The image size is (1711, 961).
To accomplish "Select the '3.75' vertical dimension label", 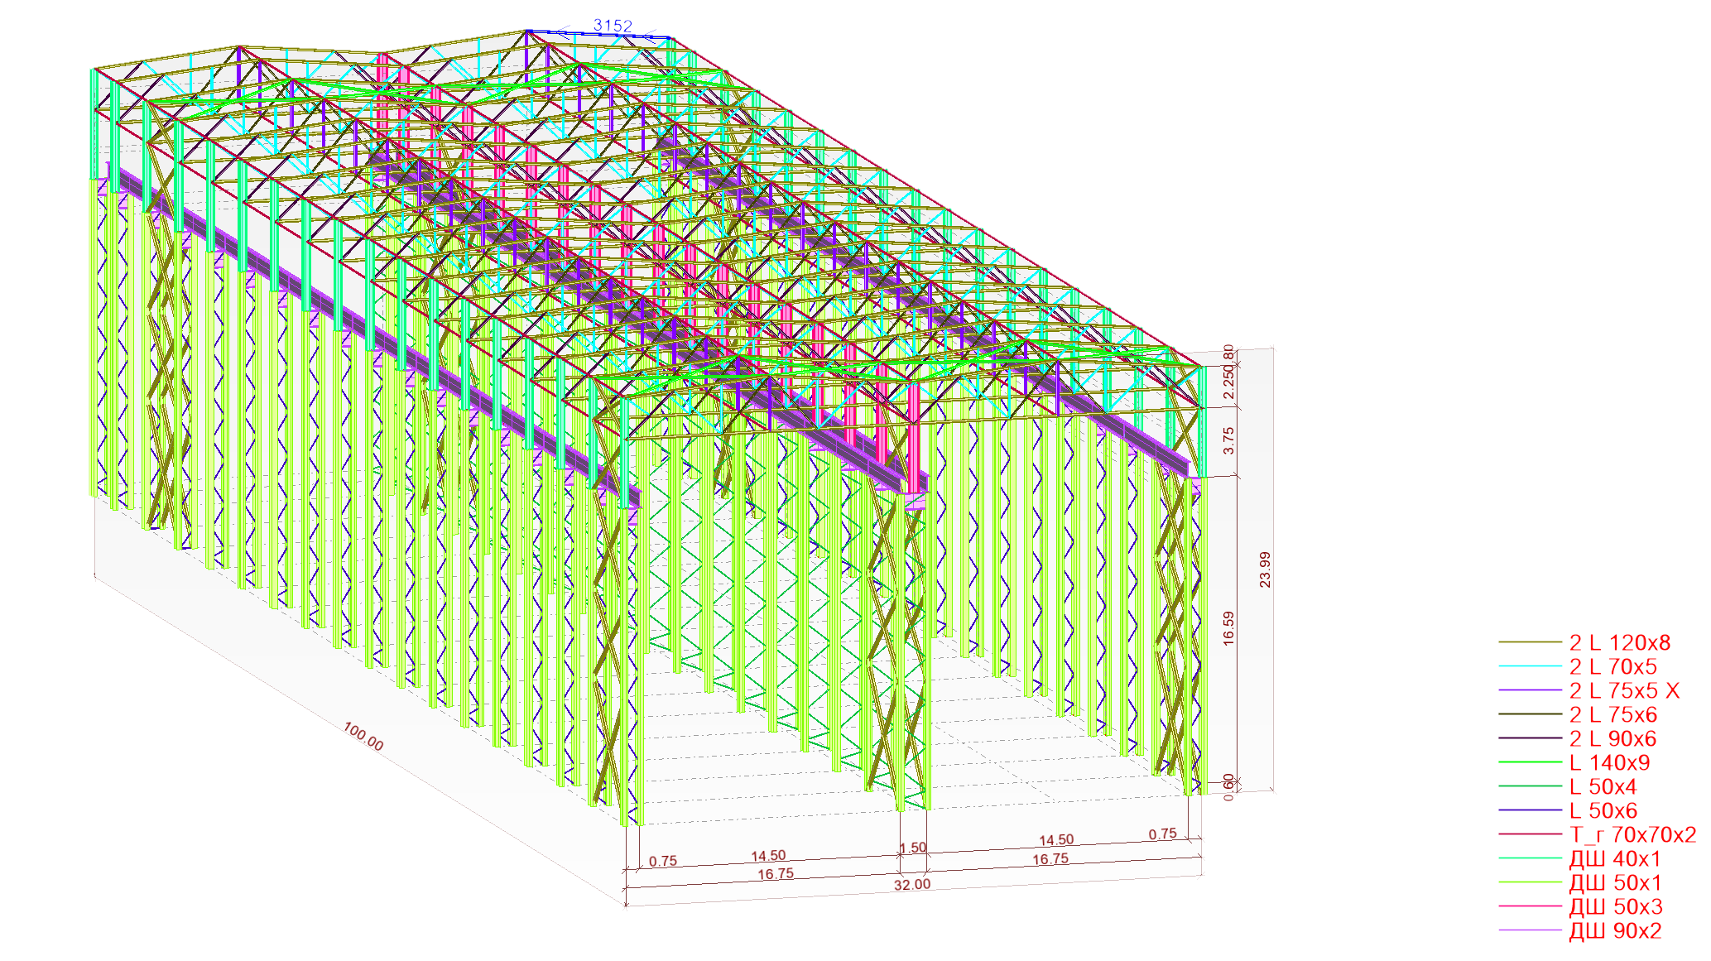I will (1228, 440).
